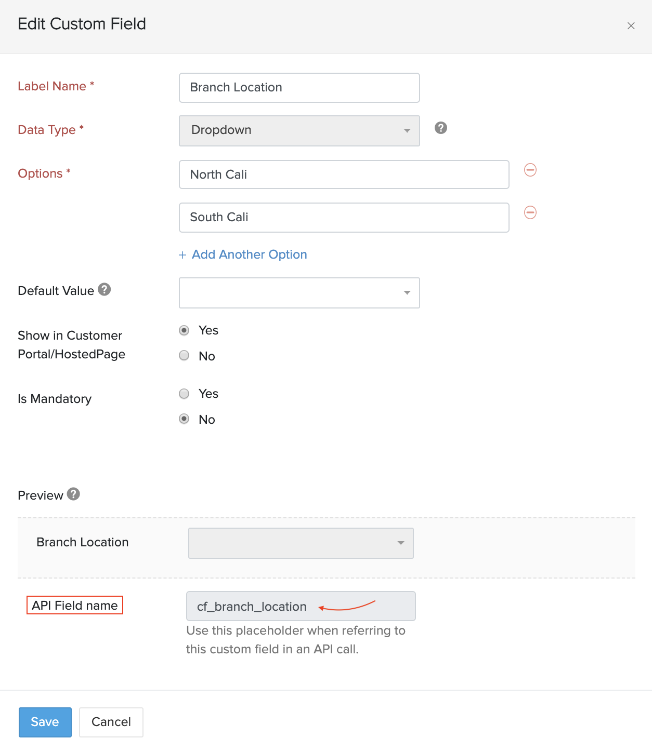
Task: Cancel editing the custom field
Action: (111, 722)
